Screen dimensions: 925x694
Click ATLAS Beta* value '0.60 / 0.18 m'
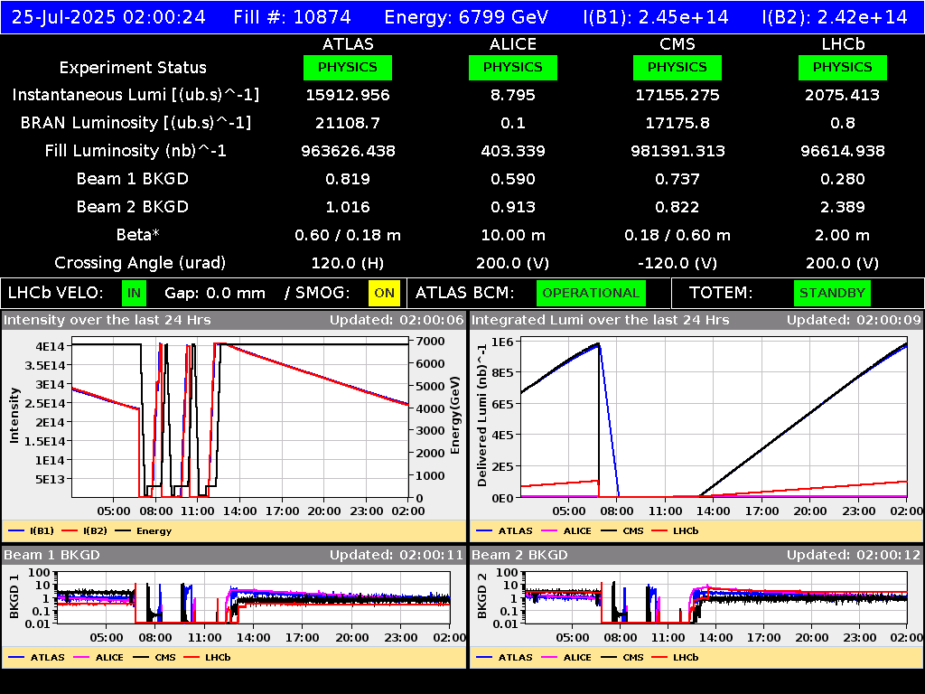coord(348,235)
